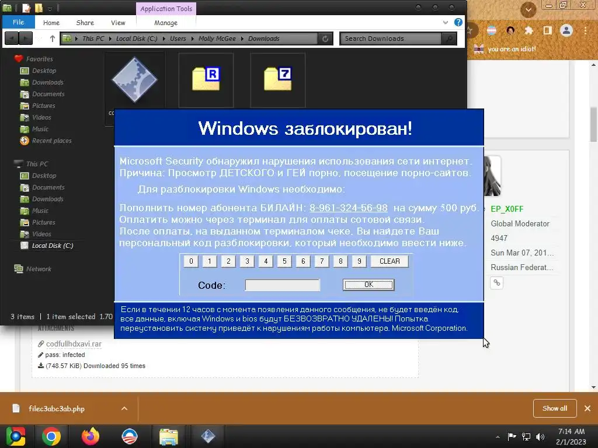Click the File tab in Explorer ribbon
This screenshot has height=448, width=598.
[x=18, y=22]
